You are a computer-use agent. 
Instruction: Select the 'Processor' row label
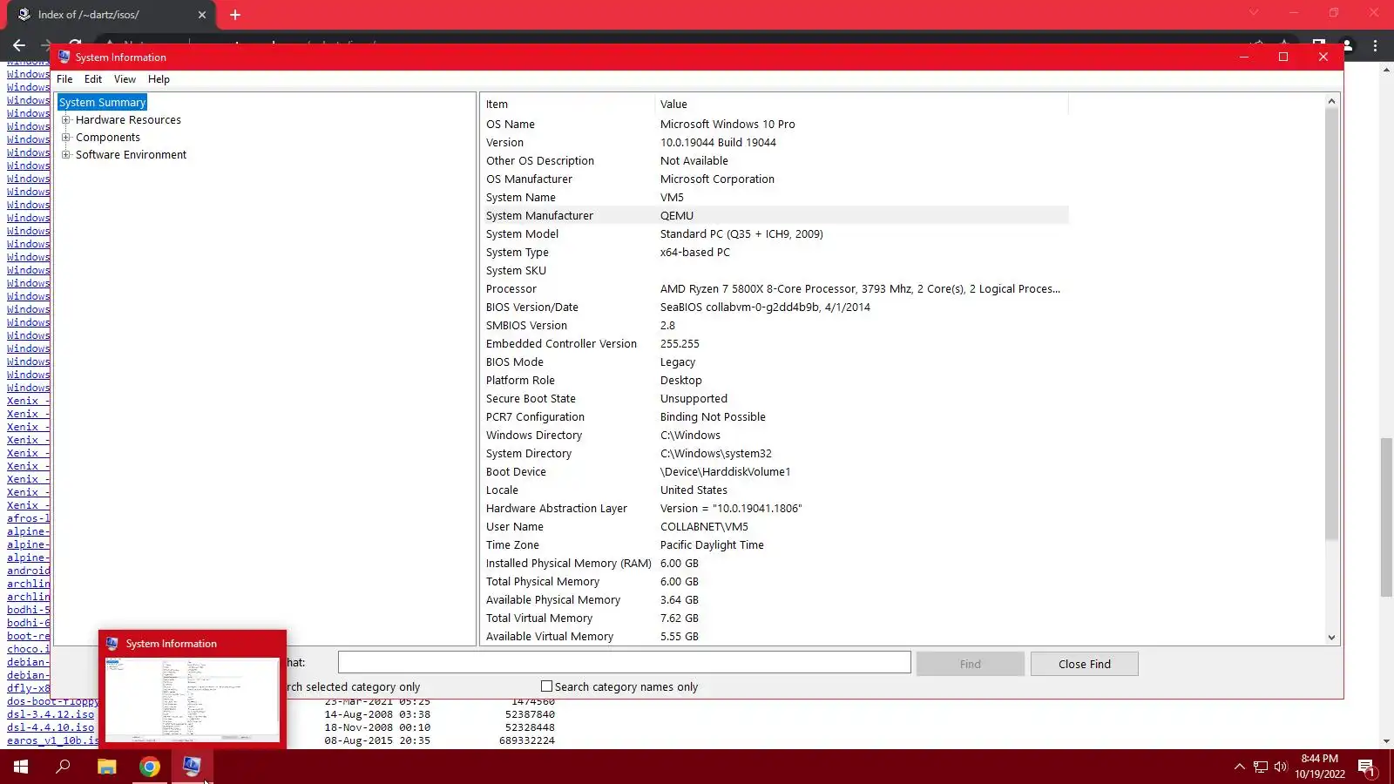(511, 289)
